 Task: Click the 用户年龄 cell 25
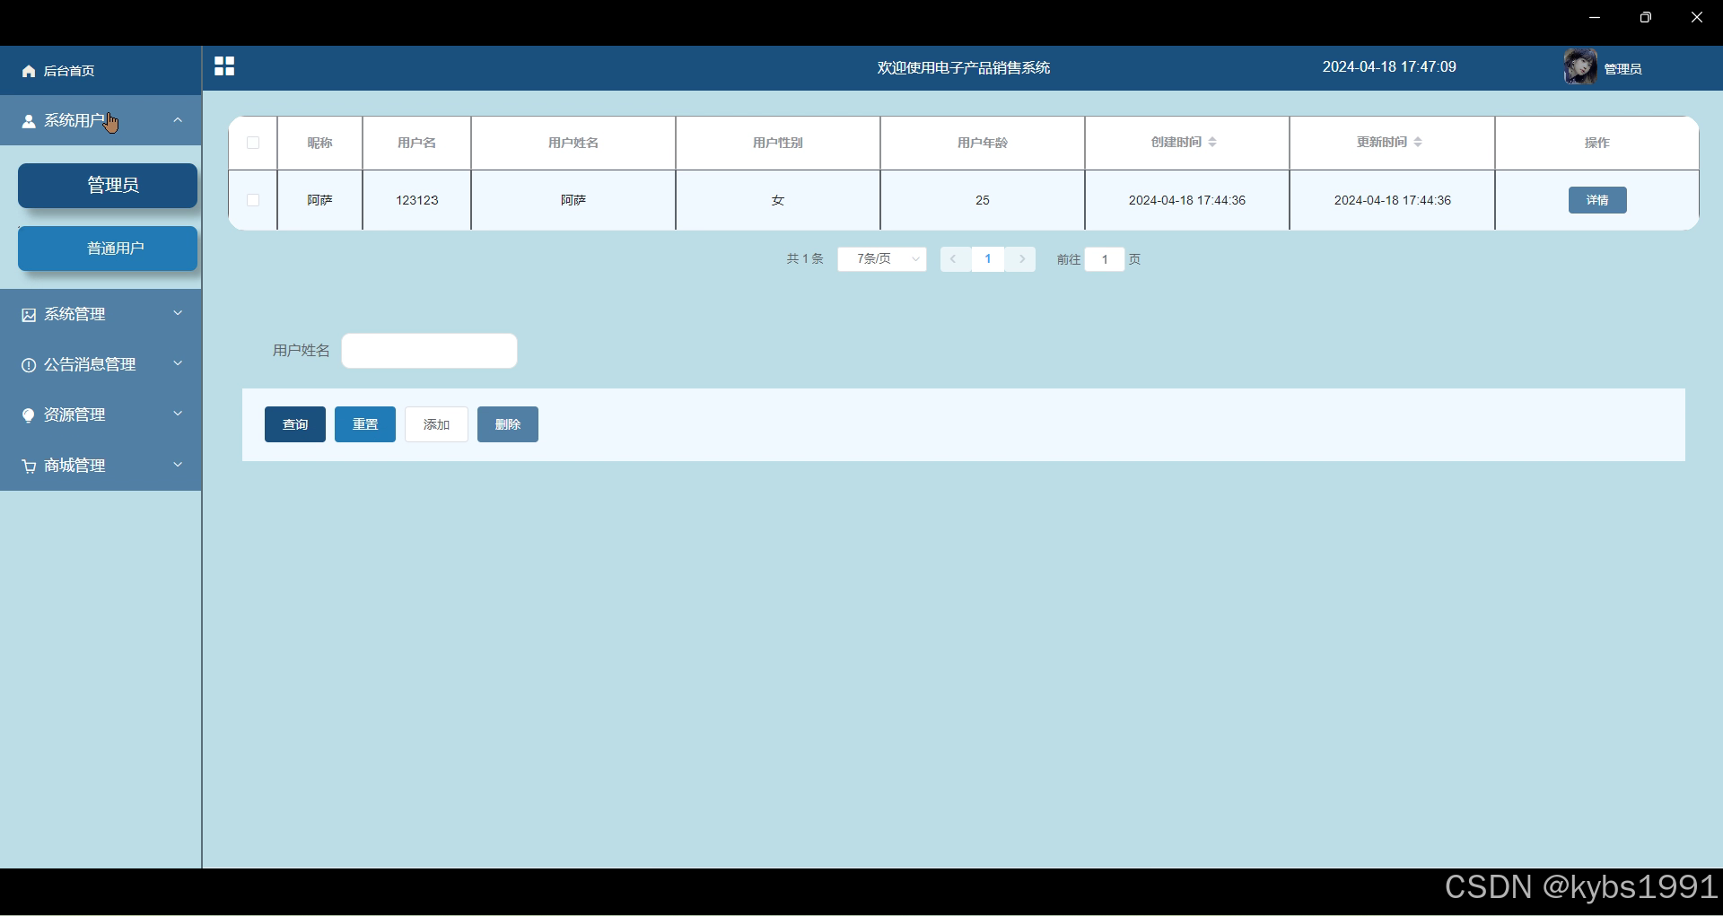983,200
